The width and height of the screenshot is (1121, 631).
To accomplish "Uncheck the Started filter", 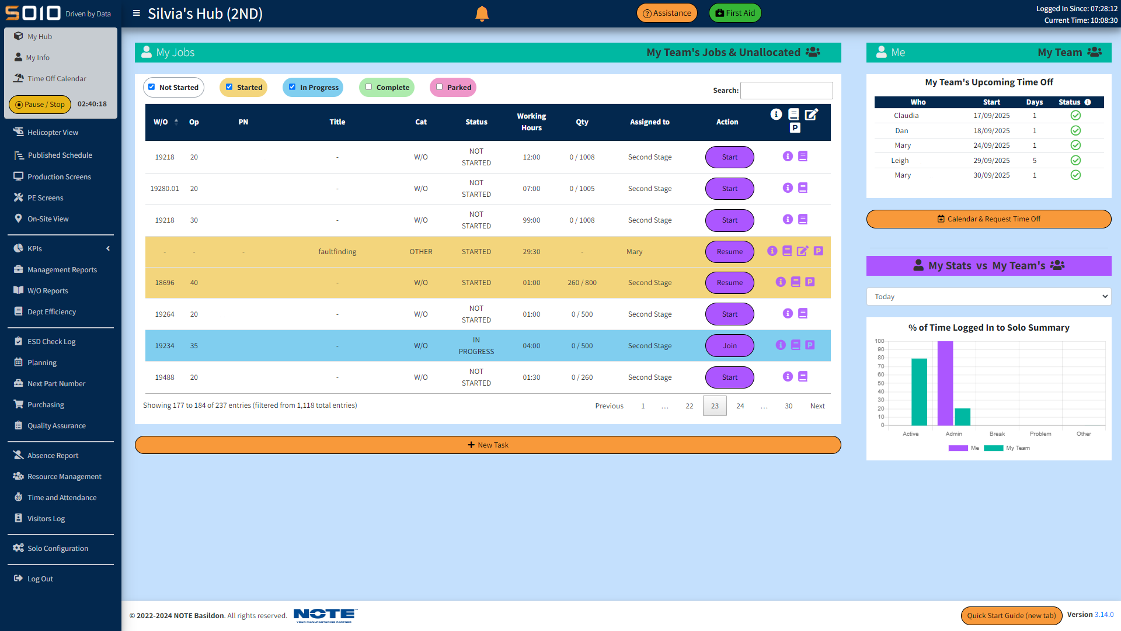I will (x=229, y=87).
